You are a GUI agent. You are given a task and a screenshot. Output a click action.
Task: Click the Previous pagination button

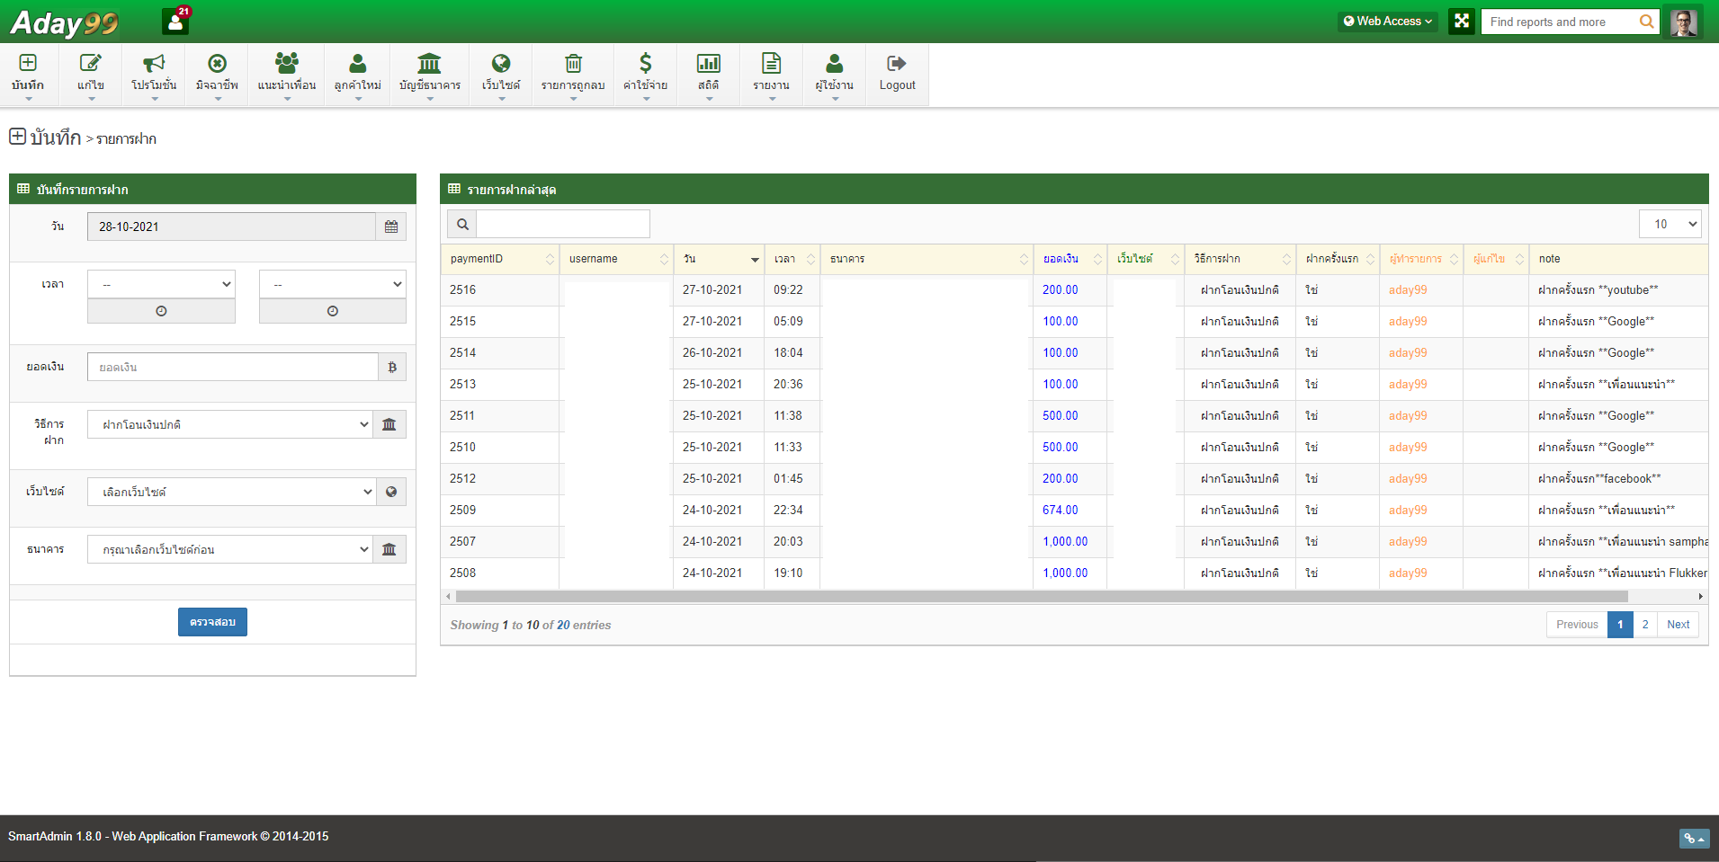point(1577,625)
